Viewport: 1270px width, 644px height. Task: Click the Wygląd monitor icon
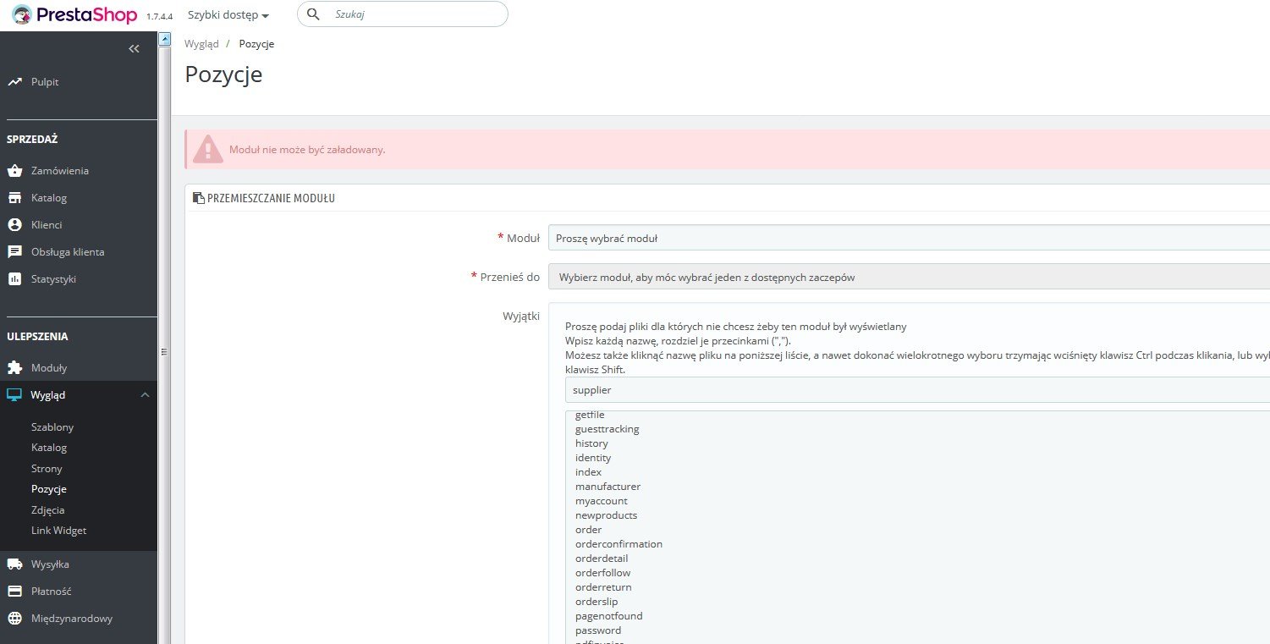click(x=14, y=395)
